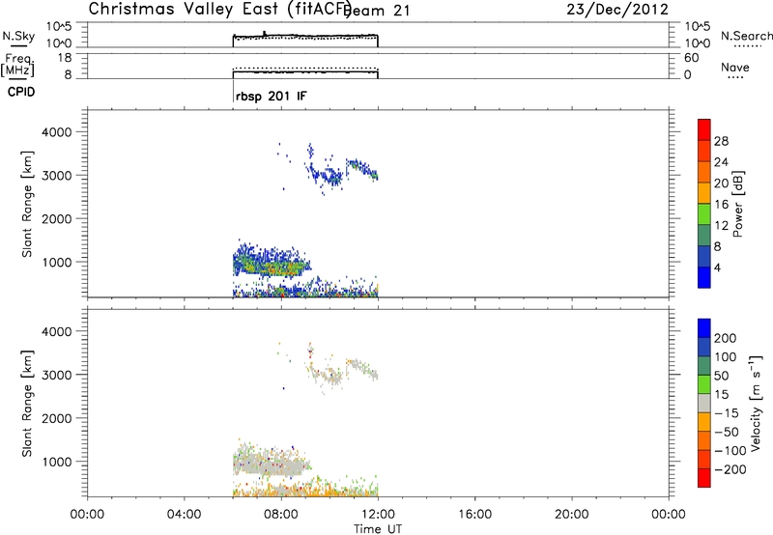Click the CPID marker line at 06:00

pos(233,91)
